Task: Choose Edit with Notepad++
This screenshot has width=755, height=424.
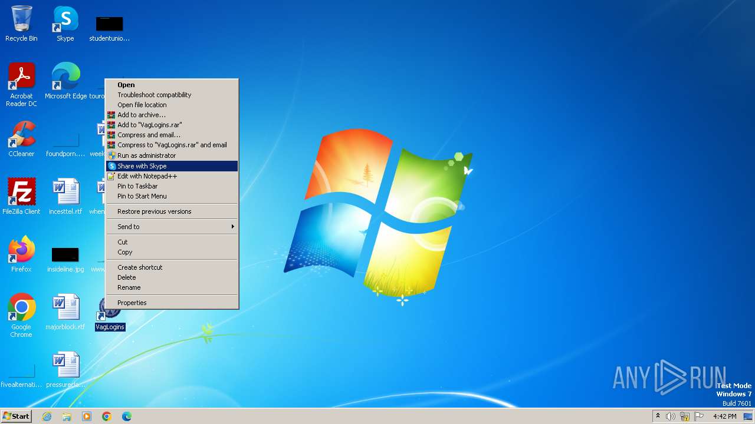Action: point(172,176)
